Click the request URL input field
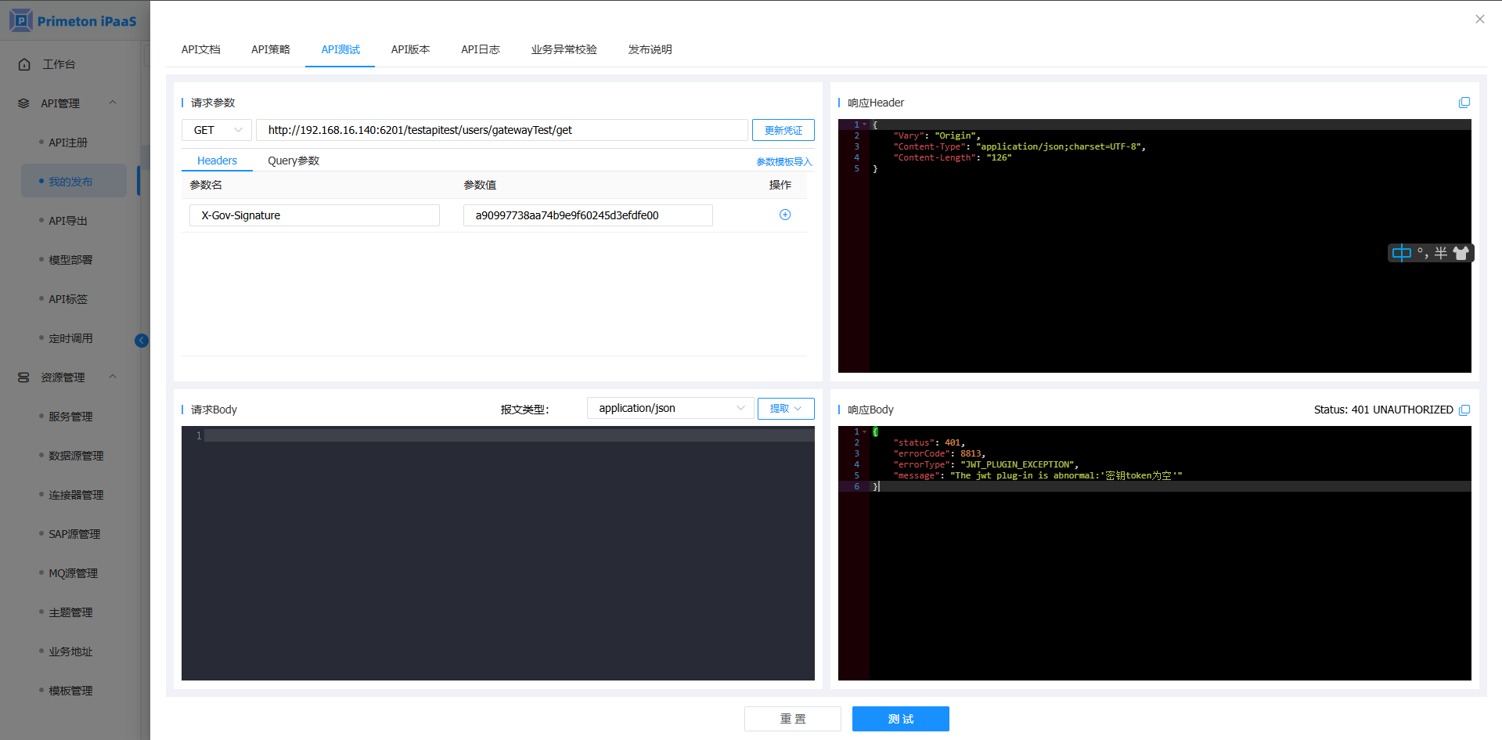Screen dimensions: 1502x740 501,130
